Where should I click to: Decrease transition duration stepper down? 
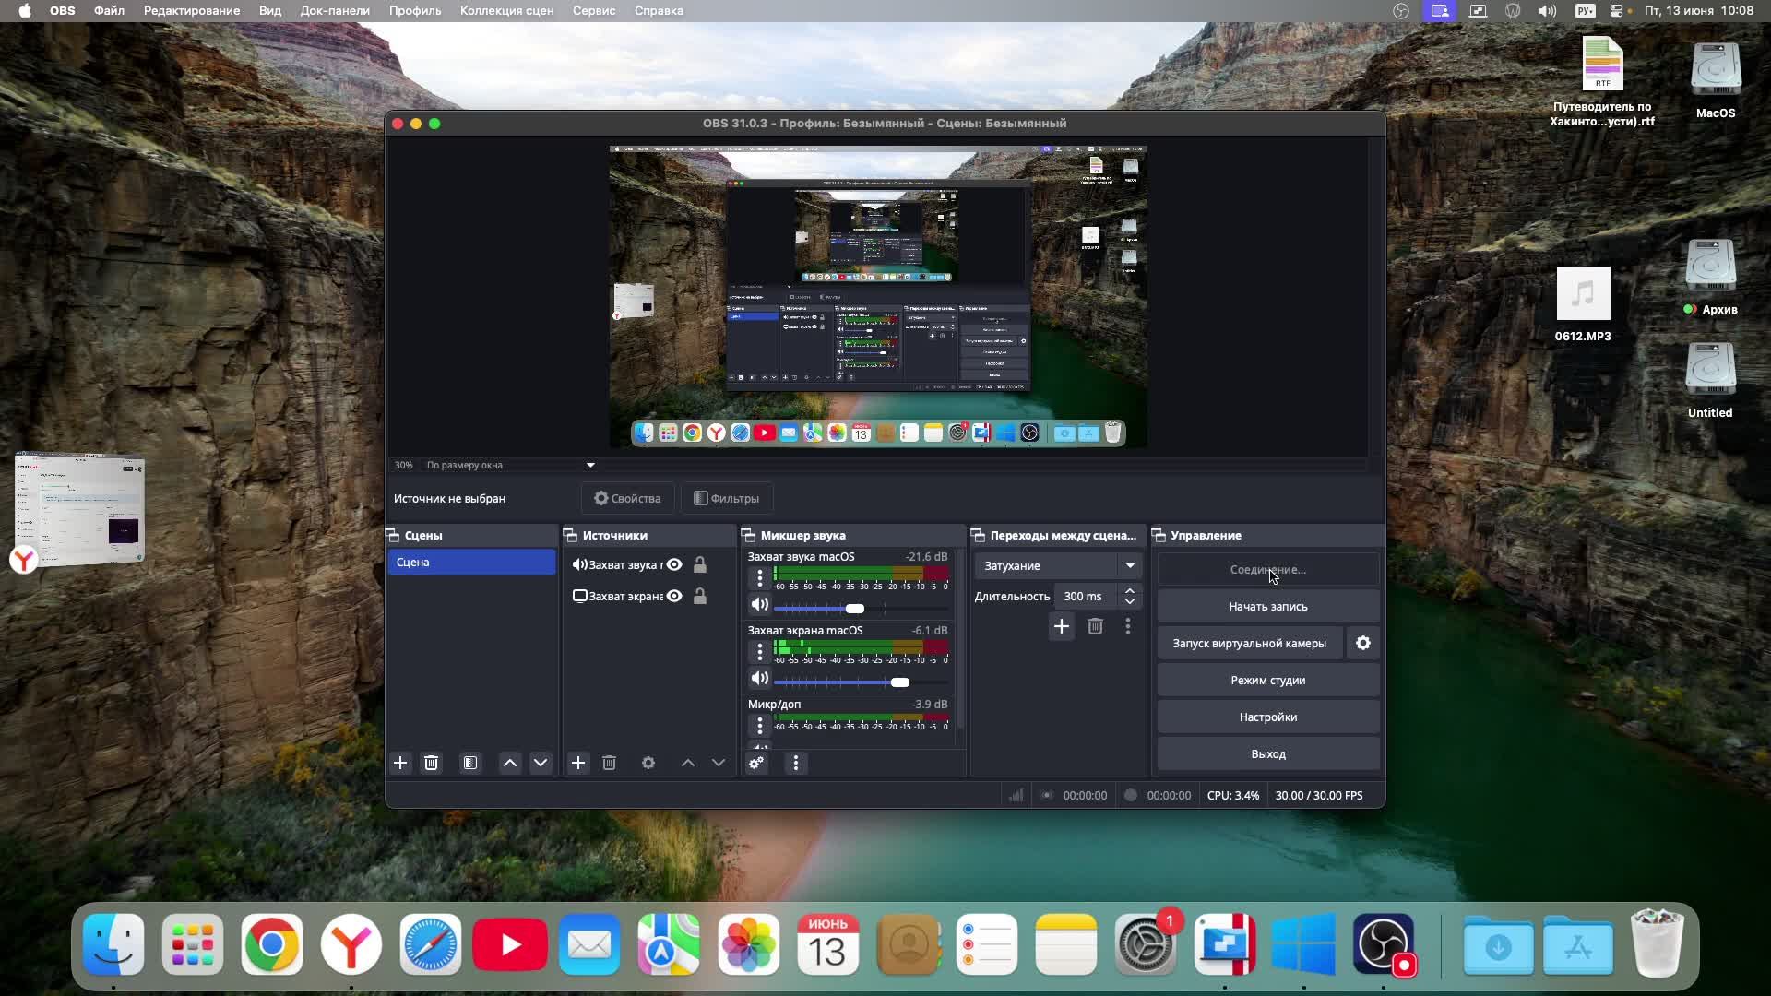click(1130, 602)
